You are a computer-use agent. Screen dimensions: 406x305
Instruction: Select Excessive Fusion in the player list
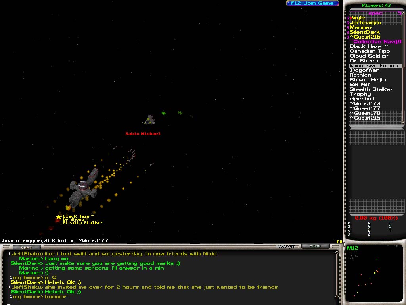373,66
